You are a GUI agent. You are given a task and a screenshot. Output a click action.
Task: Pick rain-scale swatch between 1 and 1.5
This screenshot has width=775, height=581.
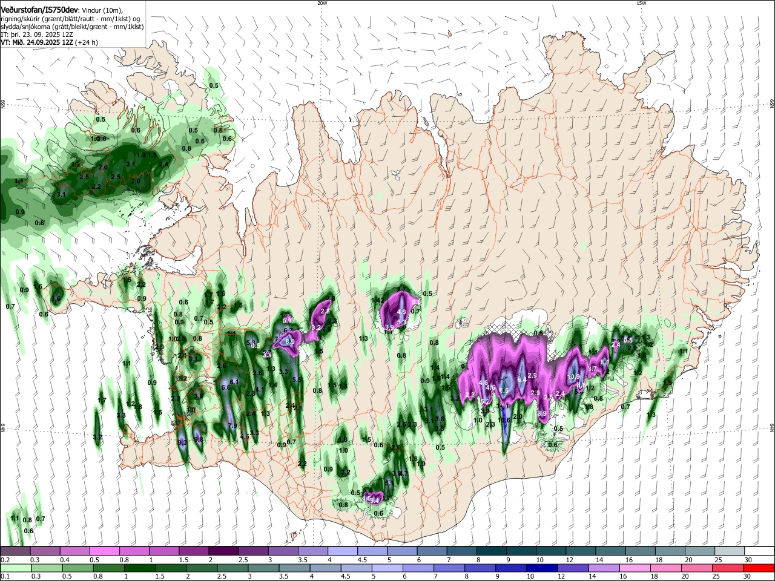tap(140, 568)
